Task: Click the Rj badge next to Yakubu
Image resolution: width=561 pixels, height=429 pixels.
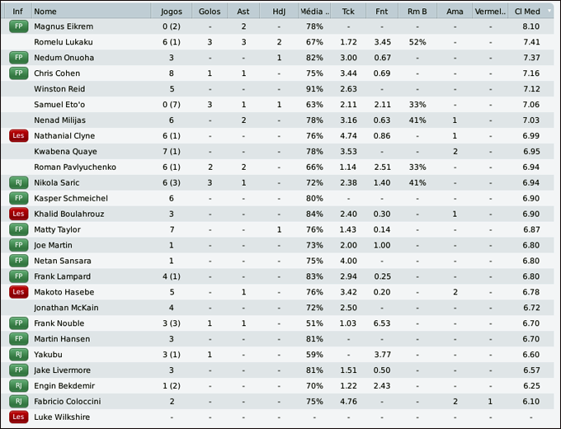Action: [x=18, y=355]
